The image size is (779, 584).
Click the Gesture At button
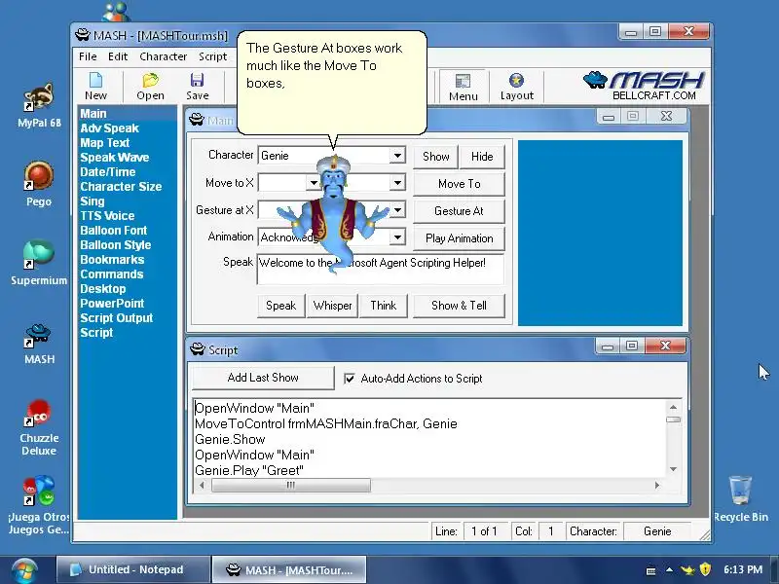459,211
